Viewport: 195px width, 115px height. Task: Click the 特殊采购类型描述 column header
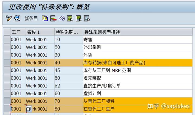tap(138, 32)
